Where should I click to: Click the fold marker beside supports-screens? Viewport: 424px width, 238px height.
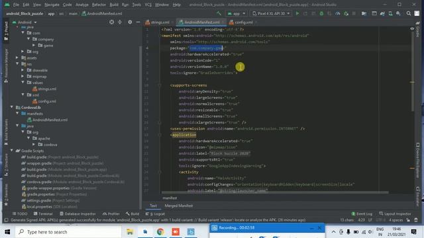[x=159, y=85]
